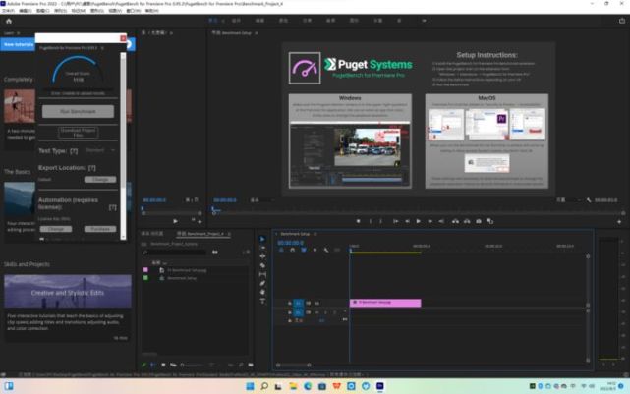The image size is (630, 394).
Task: Open Comparison View in Program monitor
Action: pos(489,221)
